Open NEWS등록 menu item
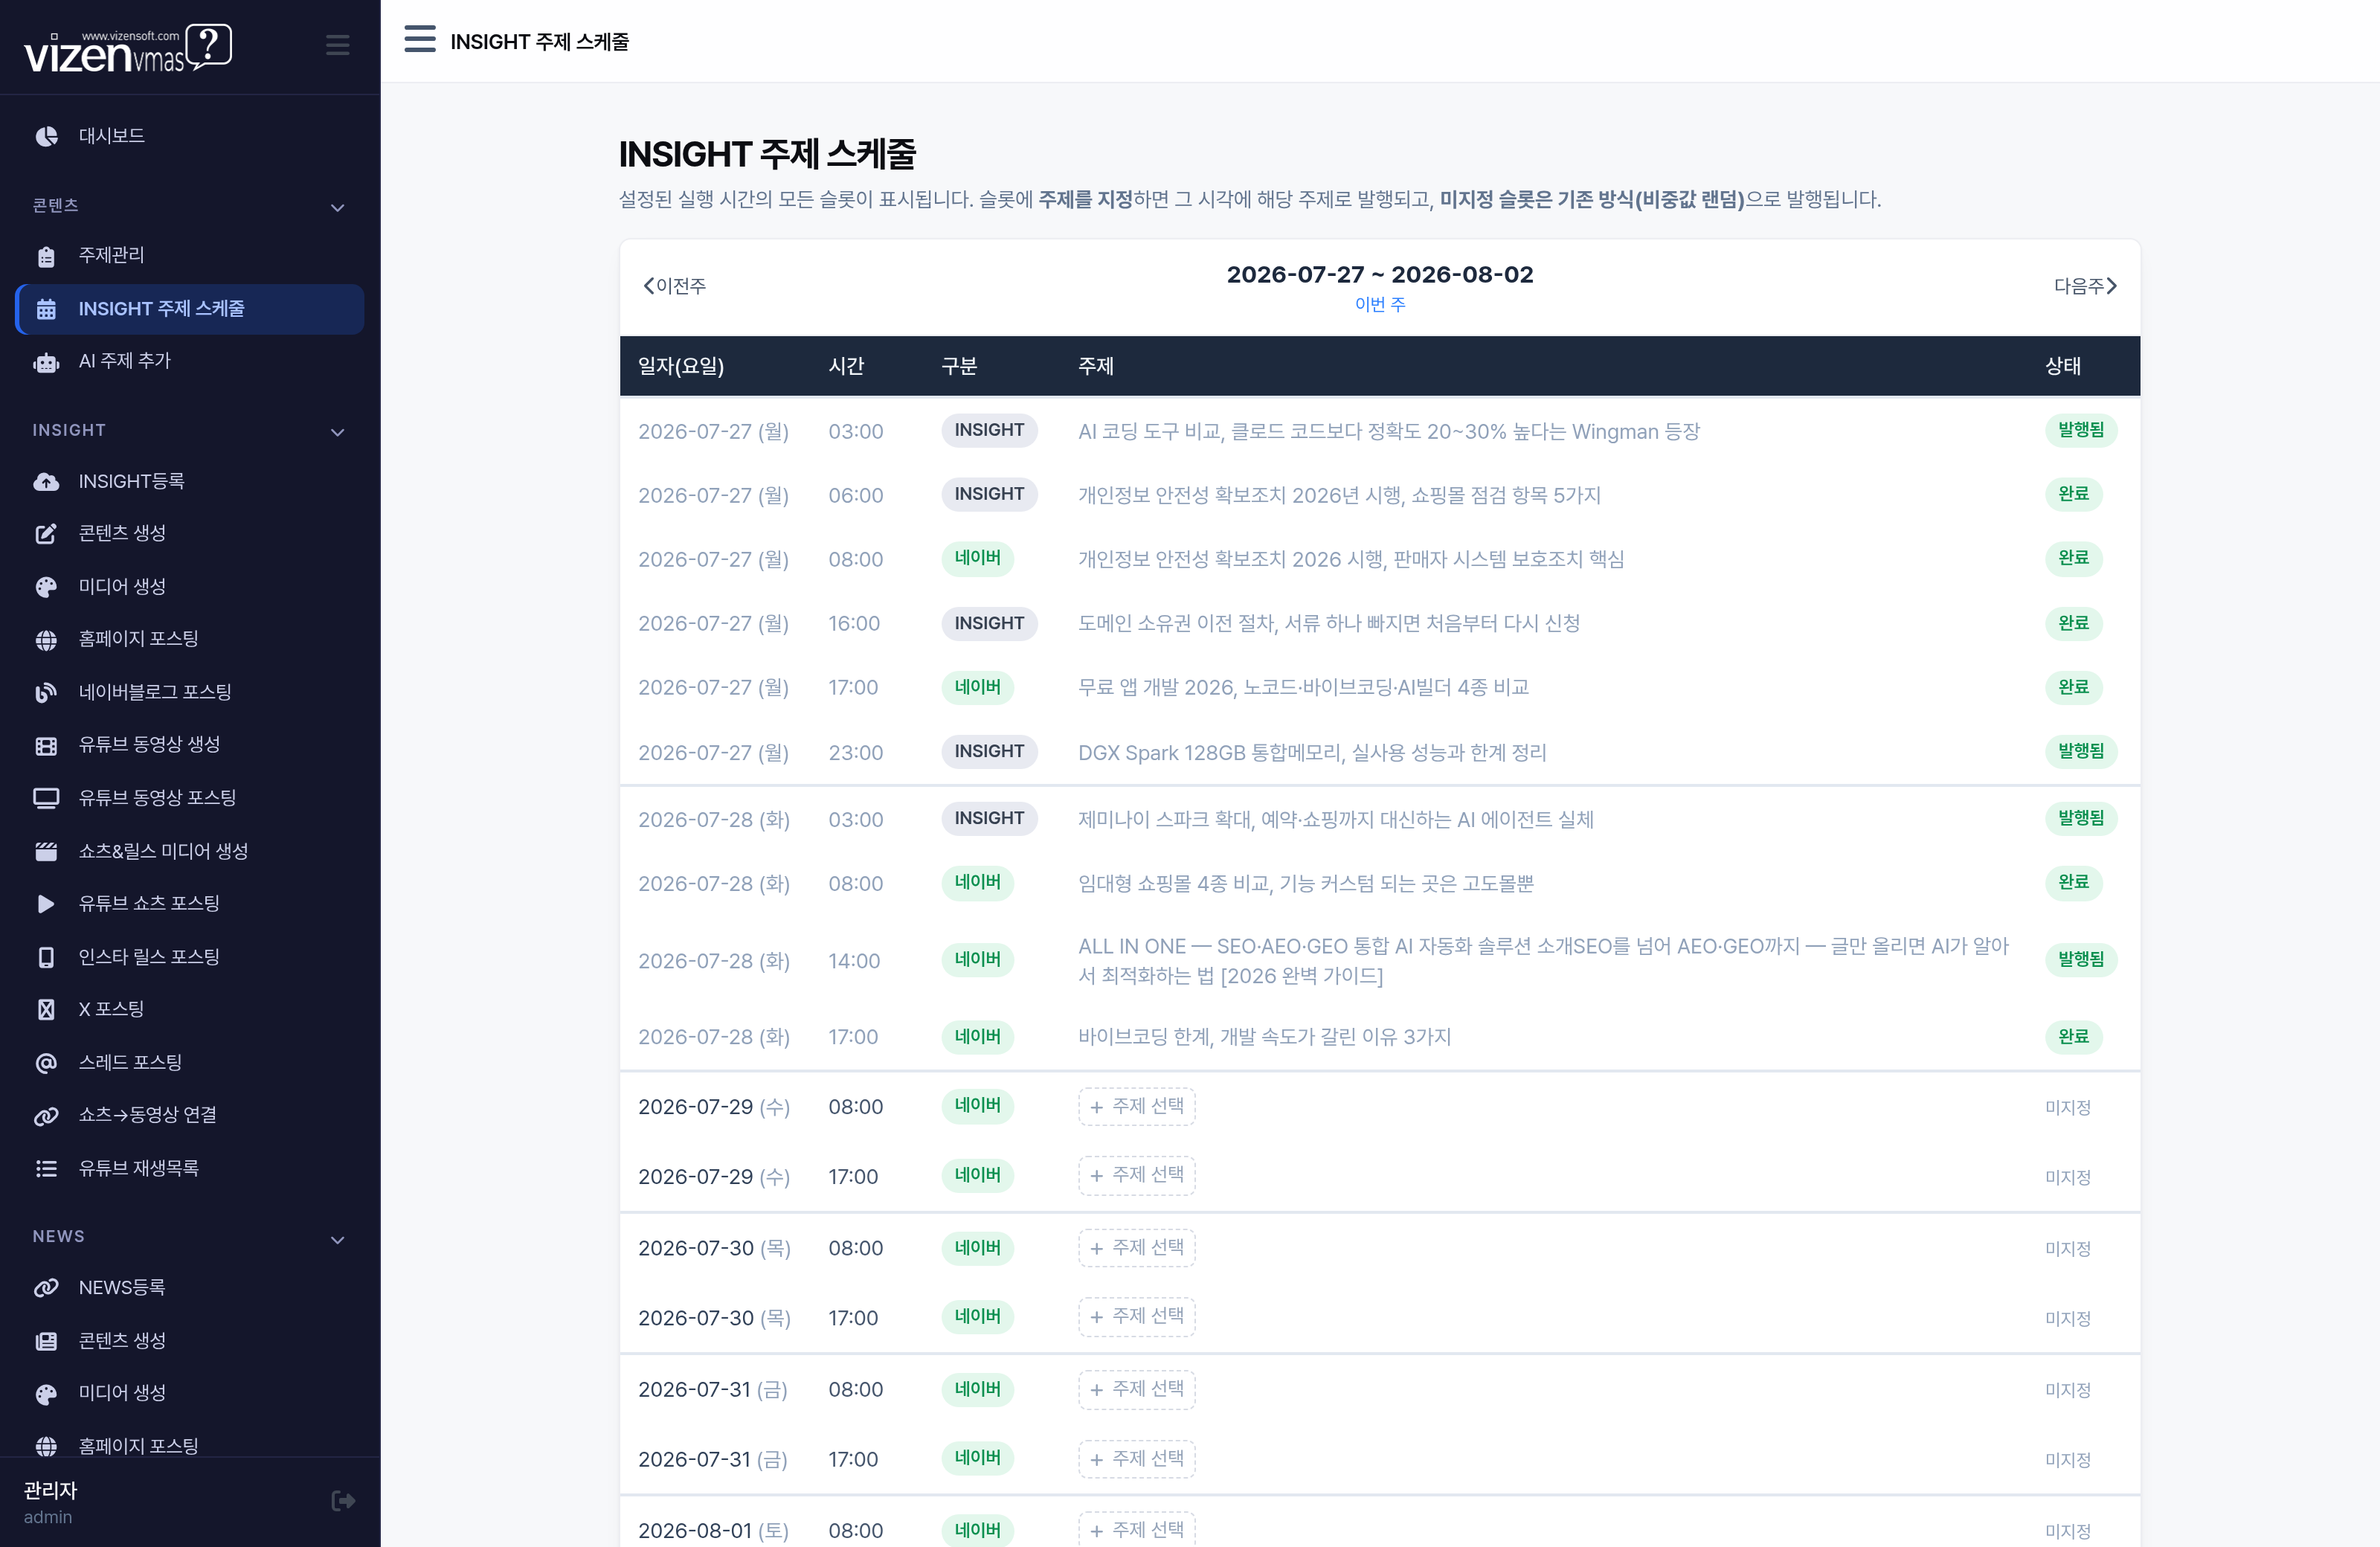 (x=190, y=1288)
